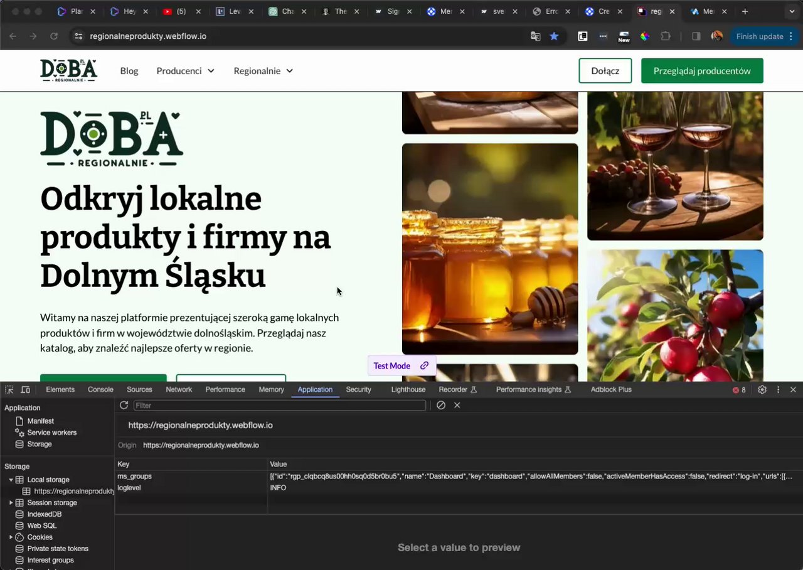Image resolution: width=803 pixels, height=570 pixels.
Task: Toggle the device toolbar icon
Action: point(25,390)
